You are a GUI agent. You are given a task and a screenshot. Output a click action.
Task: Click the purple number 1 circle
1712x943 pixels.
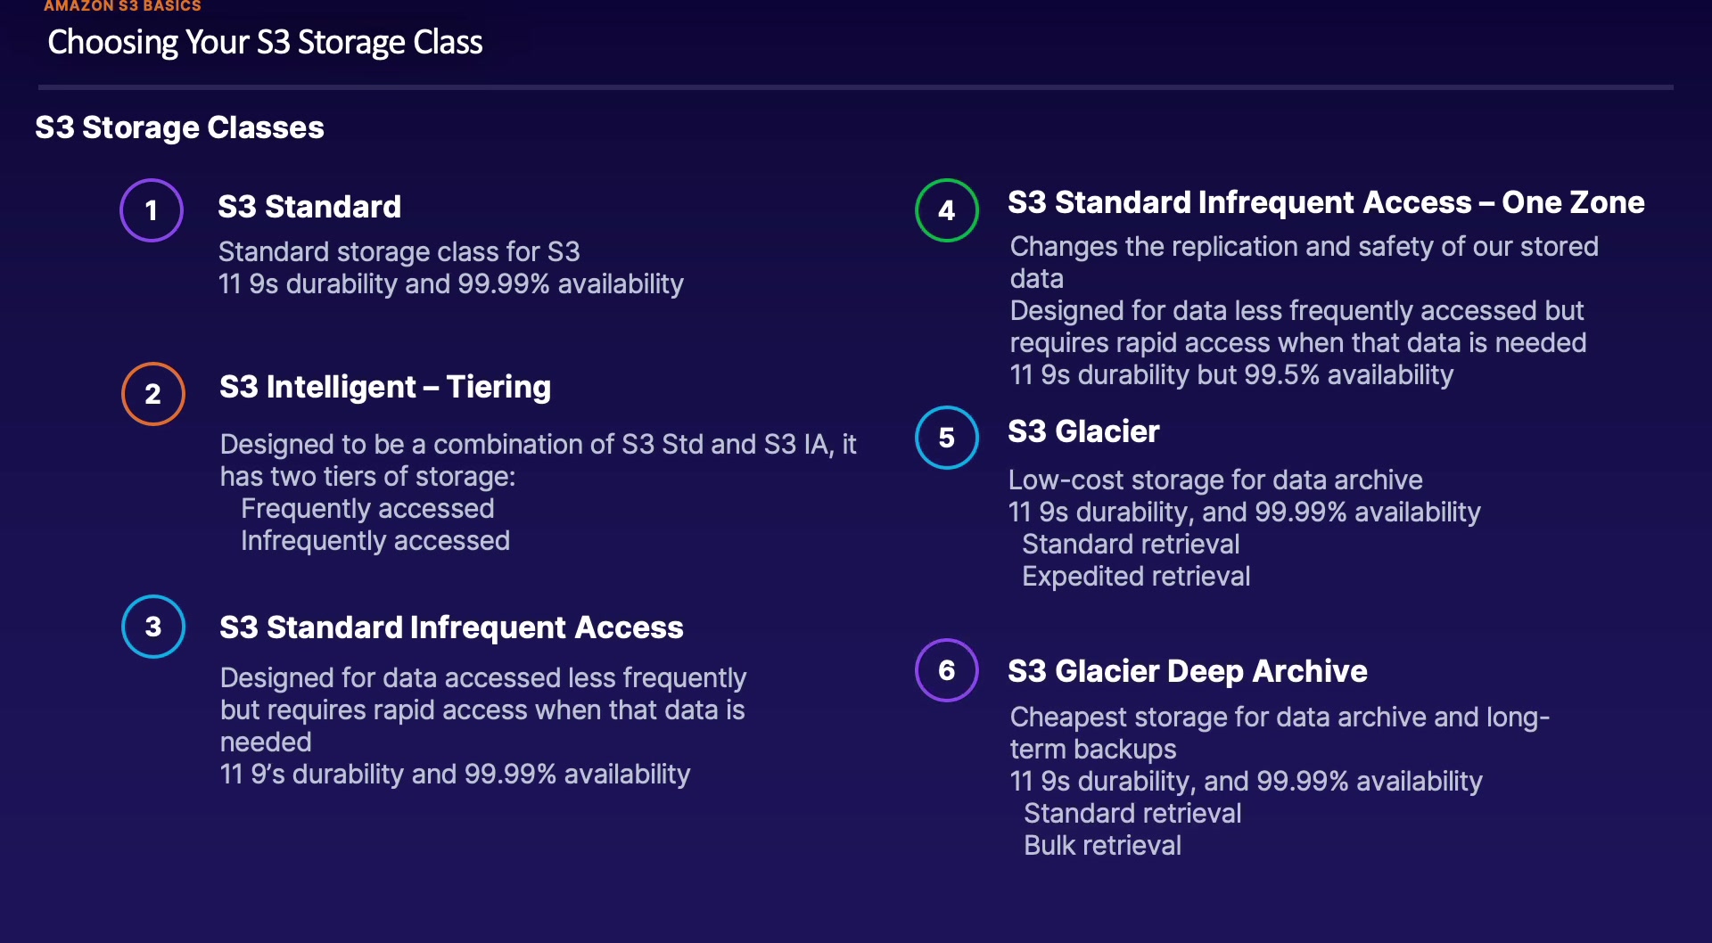152,210
